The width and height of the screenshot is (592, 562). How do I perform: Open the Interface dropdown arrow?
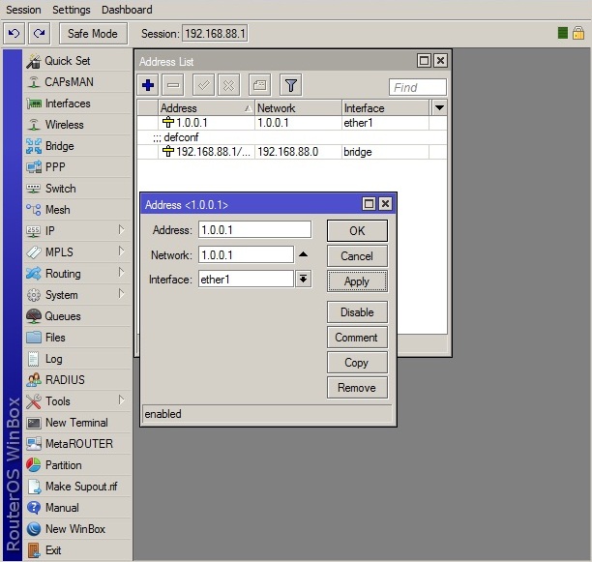304,280
